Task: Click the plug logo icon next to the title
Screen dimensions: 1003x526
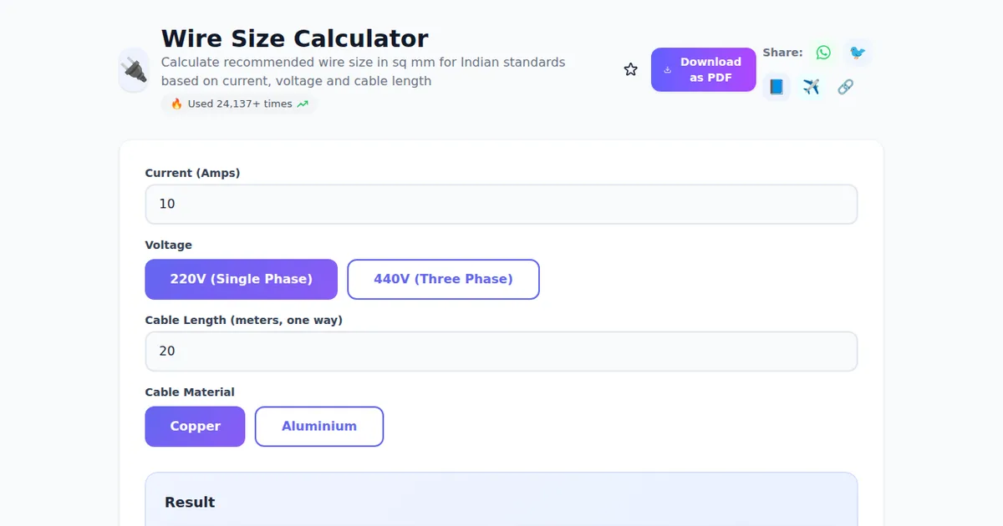Action: (134, 70)
